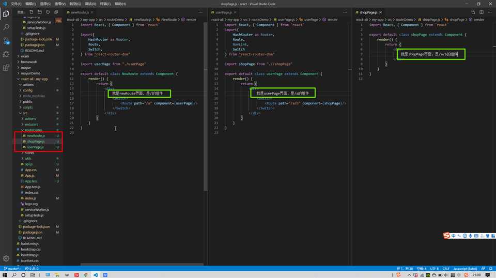Click Sogou input method S icon
Screen dimensions: 496x278
click(446, 236)
